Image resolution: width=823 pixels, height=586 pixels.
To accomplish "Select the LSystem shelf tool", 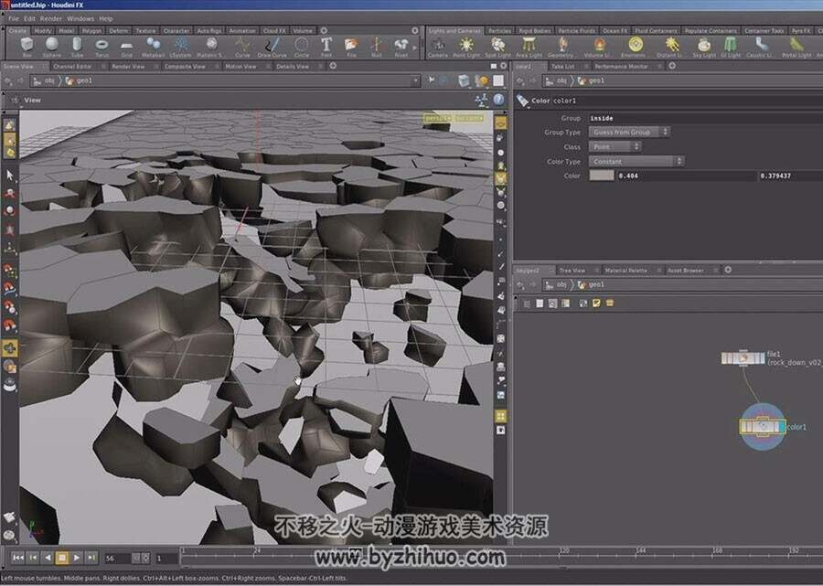I will [x=182, y=47].
